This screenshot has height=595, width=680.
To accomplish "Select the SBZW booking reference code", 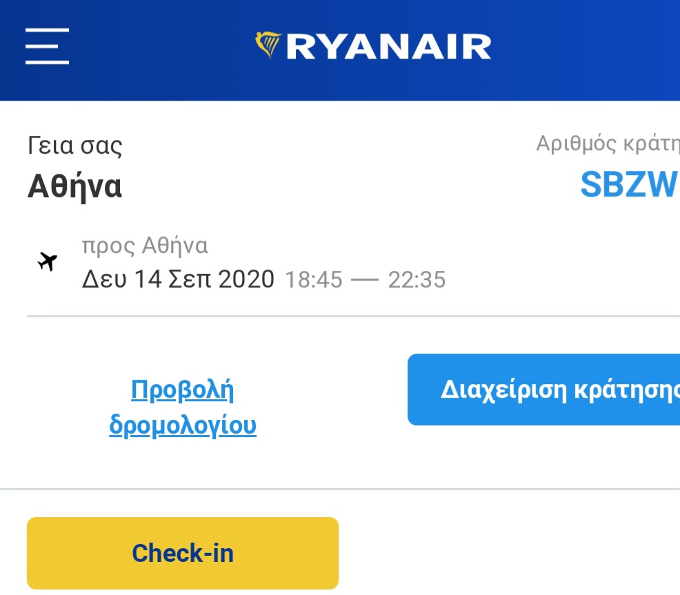I will [x=630, y=185].
